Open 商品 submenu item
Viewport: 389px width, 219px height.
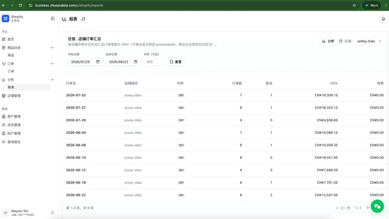11,55
